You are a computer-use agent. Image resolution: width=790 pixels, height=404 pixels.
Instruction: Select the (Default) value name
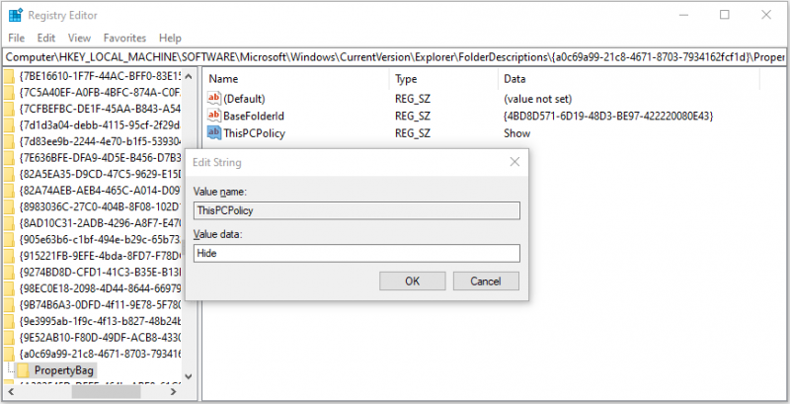point(244,99)
